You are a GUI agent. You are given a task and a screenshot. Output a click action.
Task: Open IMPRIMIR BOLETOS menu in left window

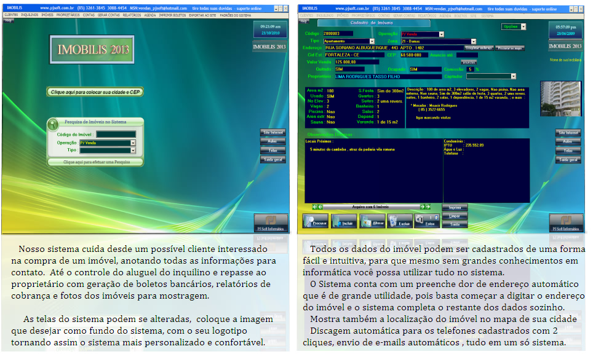tap(172, 15)
